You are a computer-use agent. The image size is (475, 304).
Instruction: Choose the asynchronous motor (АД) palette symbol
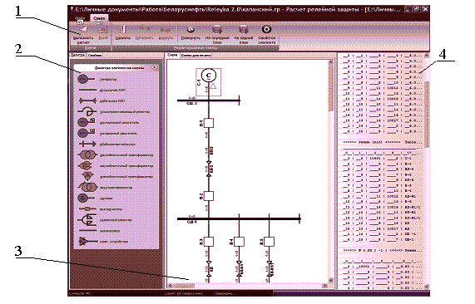[87, 122]
